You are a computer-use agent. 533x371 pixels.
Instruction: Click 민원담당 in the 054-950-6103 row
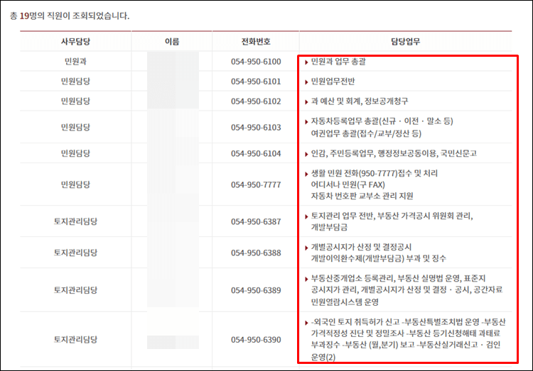[x=75, y=127]
